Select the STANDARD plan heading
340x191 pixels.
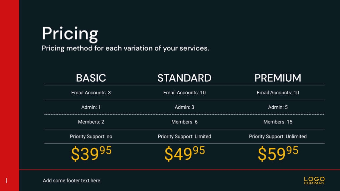tap(184, 78)
